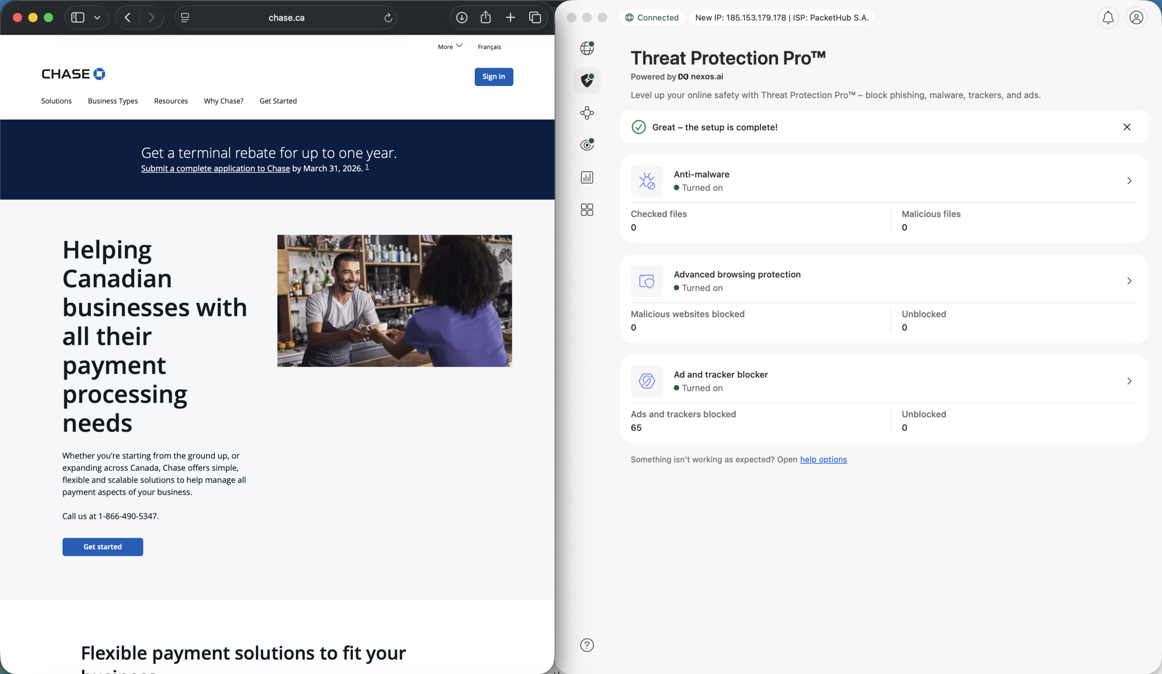Open the grid apps sidebar icon
Screen dimensions: 1162x674
tap(586, 210)
